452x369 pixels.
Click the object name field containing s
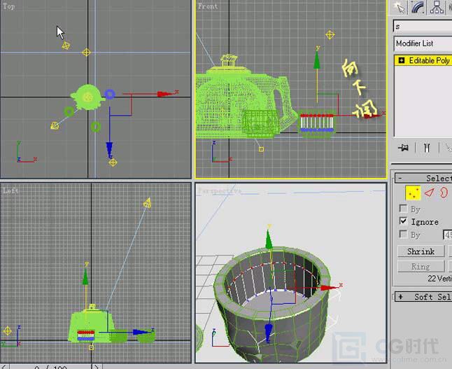pyautogui.click(x=423, y=26)
